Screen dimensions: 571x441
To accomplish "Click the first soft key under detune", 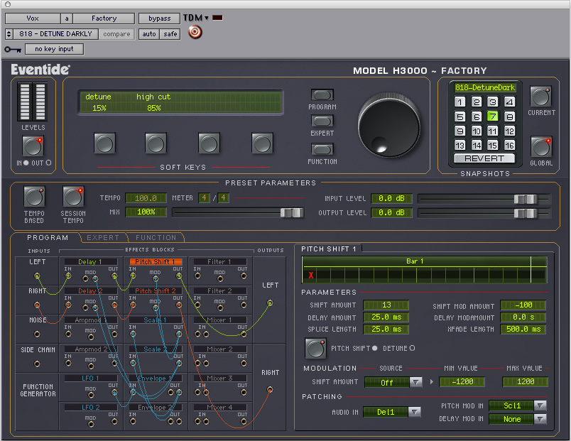I will 105,143.
